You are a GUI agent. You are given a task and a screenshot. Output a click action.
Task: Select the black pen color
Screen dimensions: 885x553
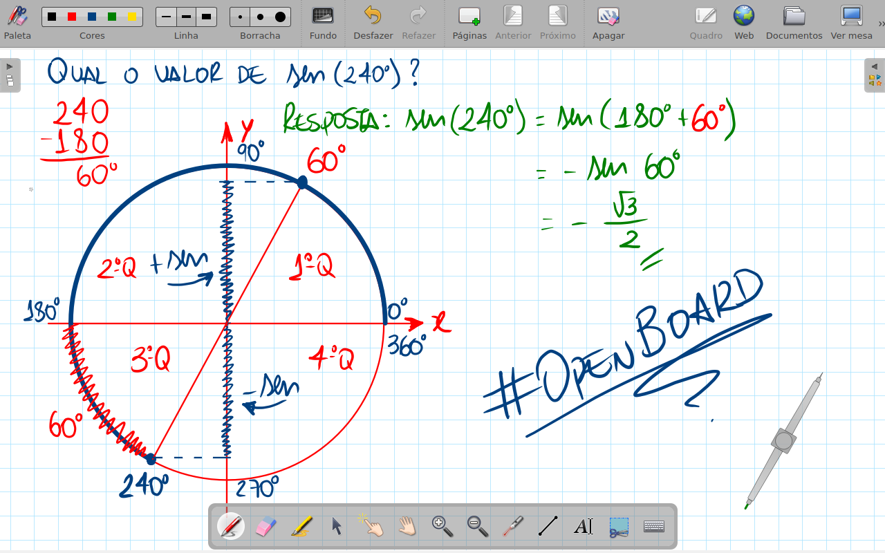point(52,17)
